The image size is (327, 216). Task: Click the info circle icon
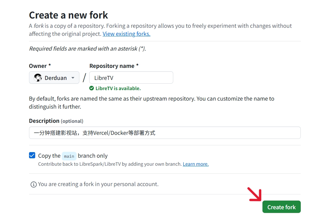(x=33, y=184)
